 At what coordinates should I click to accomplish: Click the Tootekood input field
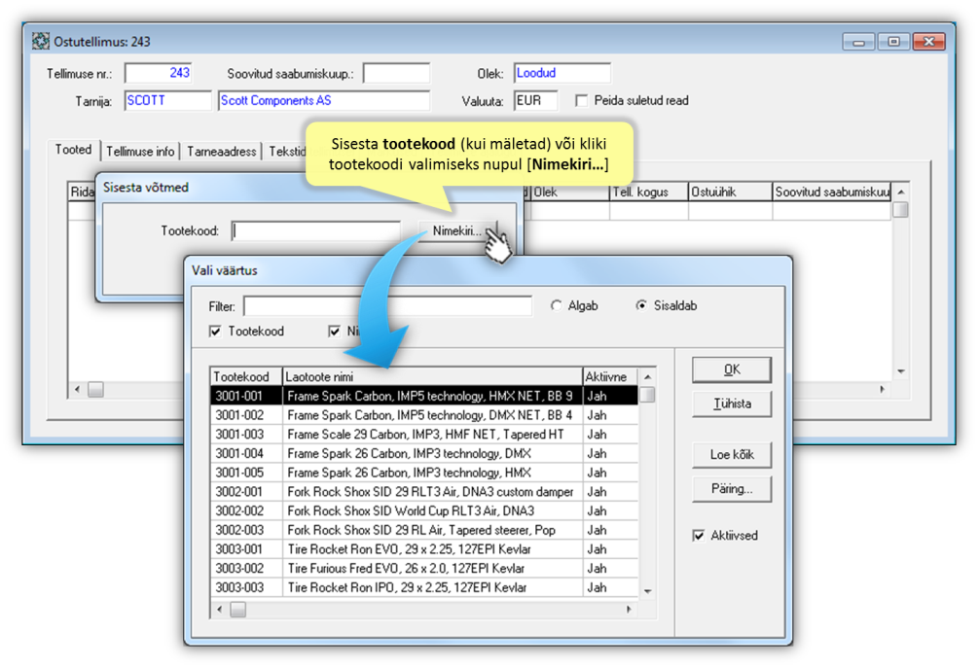[x=316, y=231]
